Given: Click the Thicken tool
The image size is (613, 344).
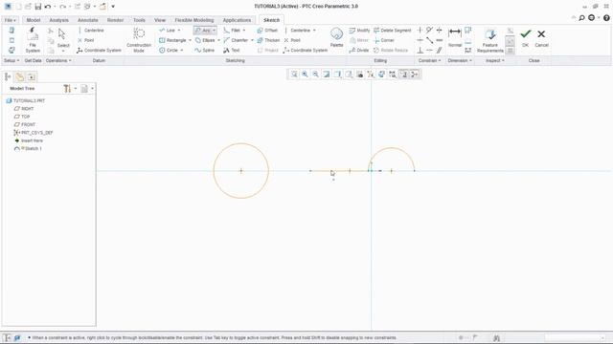Looking at the screenshot, I should pyautogui.click(x=268, y=40).
